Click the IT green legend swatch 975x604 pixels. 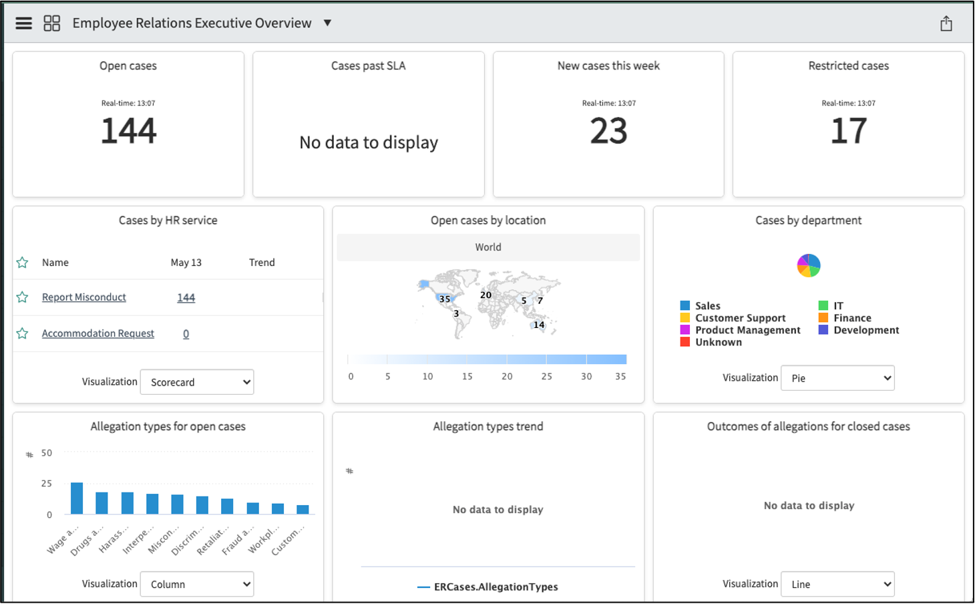823,306
